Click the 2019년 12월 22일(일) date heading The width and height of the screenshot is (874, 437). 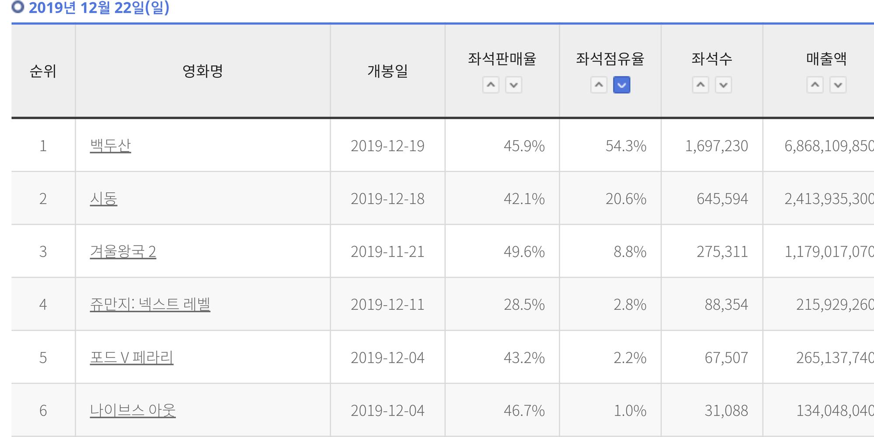click(99, 7)
